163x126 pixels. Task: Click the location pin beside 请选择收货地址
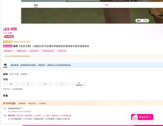point(22,108)
